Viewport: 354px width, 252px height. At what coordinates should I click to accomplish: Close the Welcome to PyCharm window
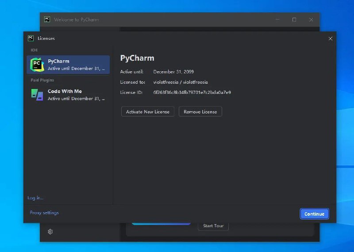pos(311,19)
